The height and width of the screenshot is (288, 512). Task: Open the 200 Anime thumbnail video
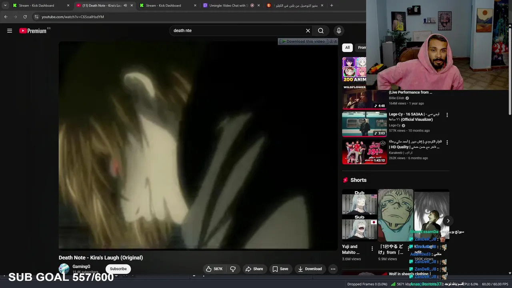[x=354, y=69]
